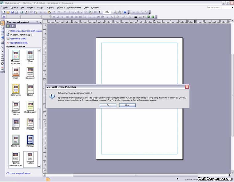Save the publication with the diskette icon
This screenshot has width=234, height=182.
[x=12, y=12]
